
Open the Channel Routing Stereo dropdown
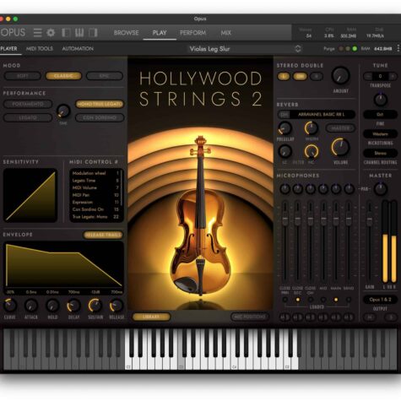tap(380, 153)
